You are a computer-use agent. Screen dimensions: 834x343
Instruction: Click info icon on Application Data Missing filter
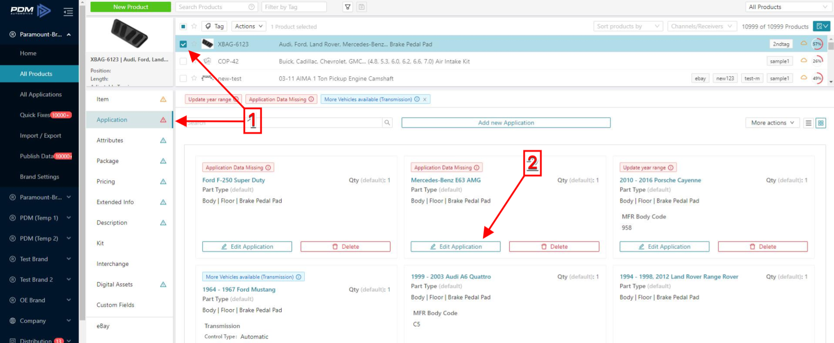(311, 99)
